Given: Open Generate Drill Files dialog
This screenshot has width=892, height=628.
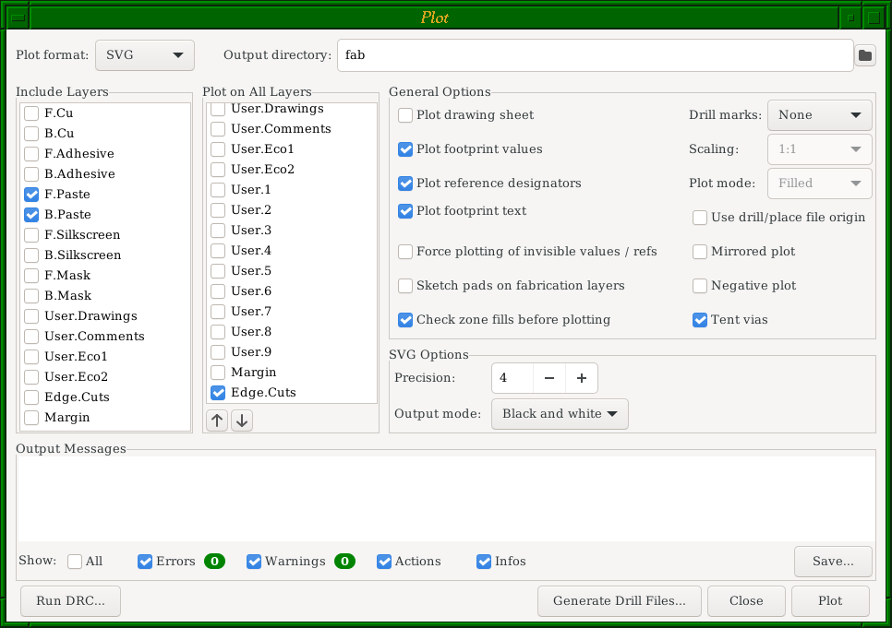Looking at the screenshot, I should coord(619,601).
